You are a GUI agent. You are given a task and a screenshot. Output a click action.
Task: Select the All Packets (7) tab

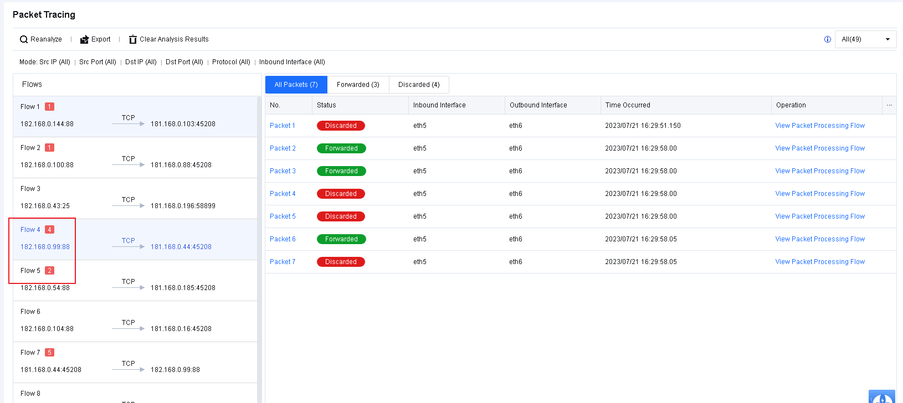point(296,85)
